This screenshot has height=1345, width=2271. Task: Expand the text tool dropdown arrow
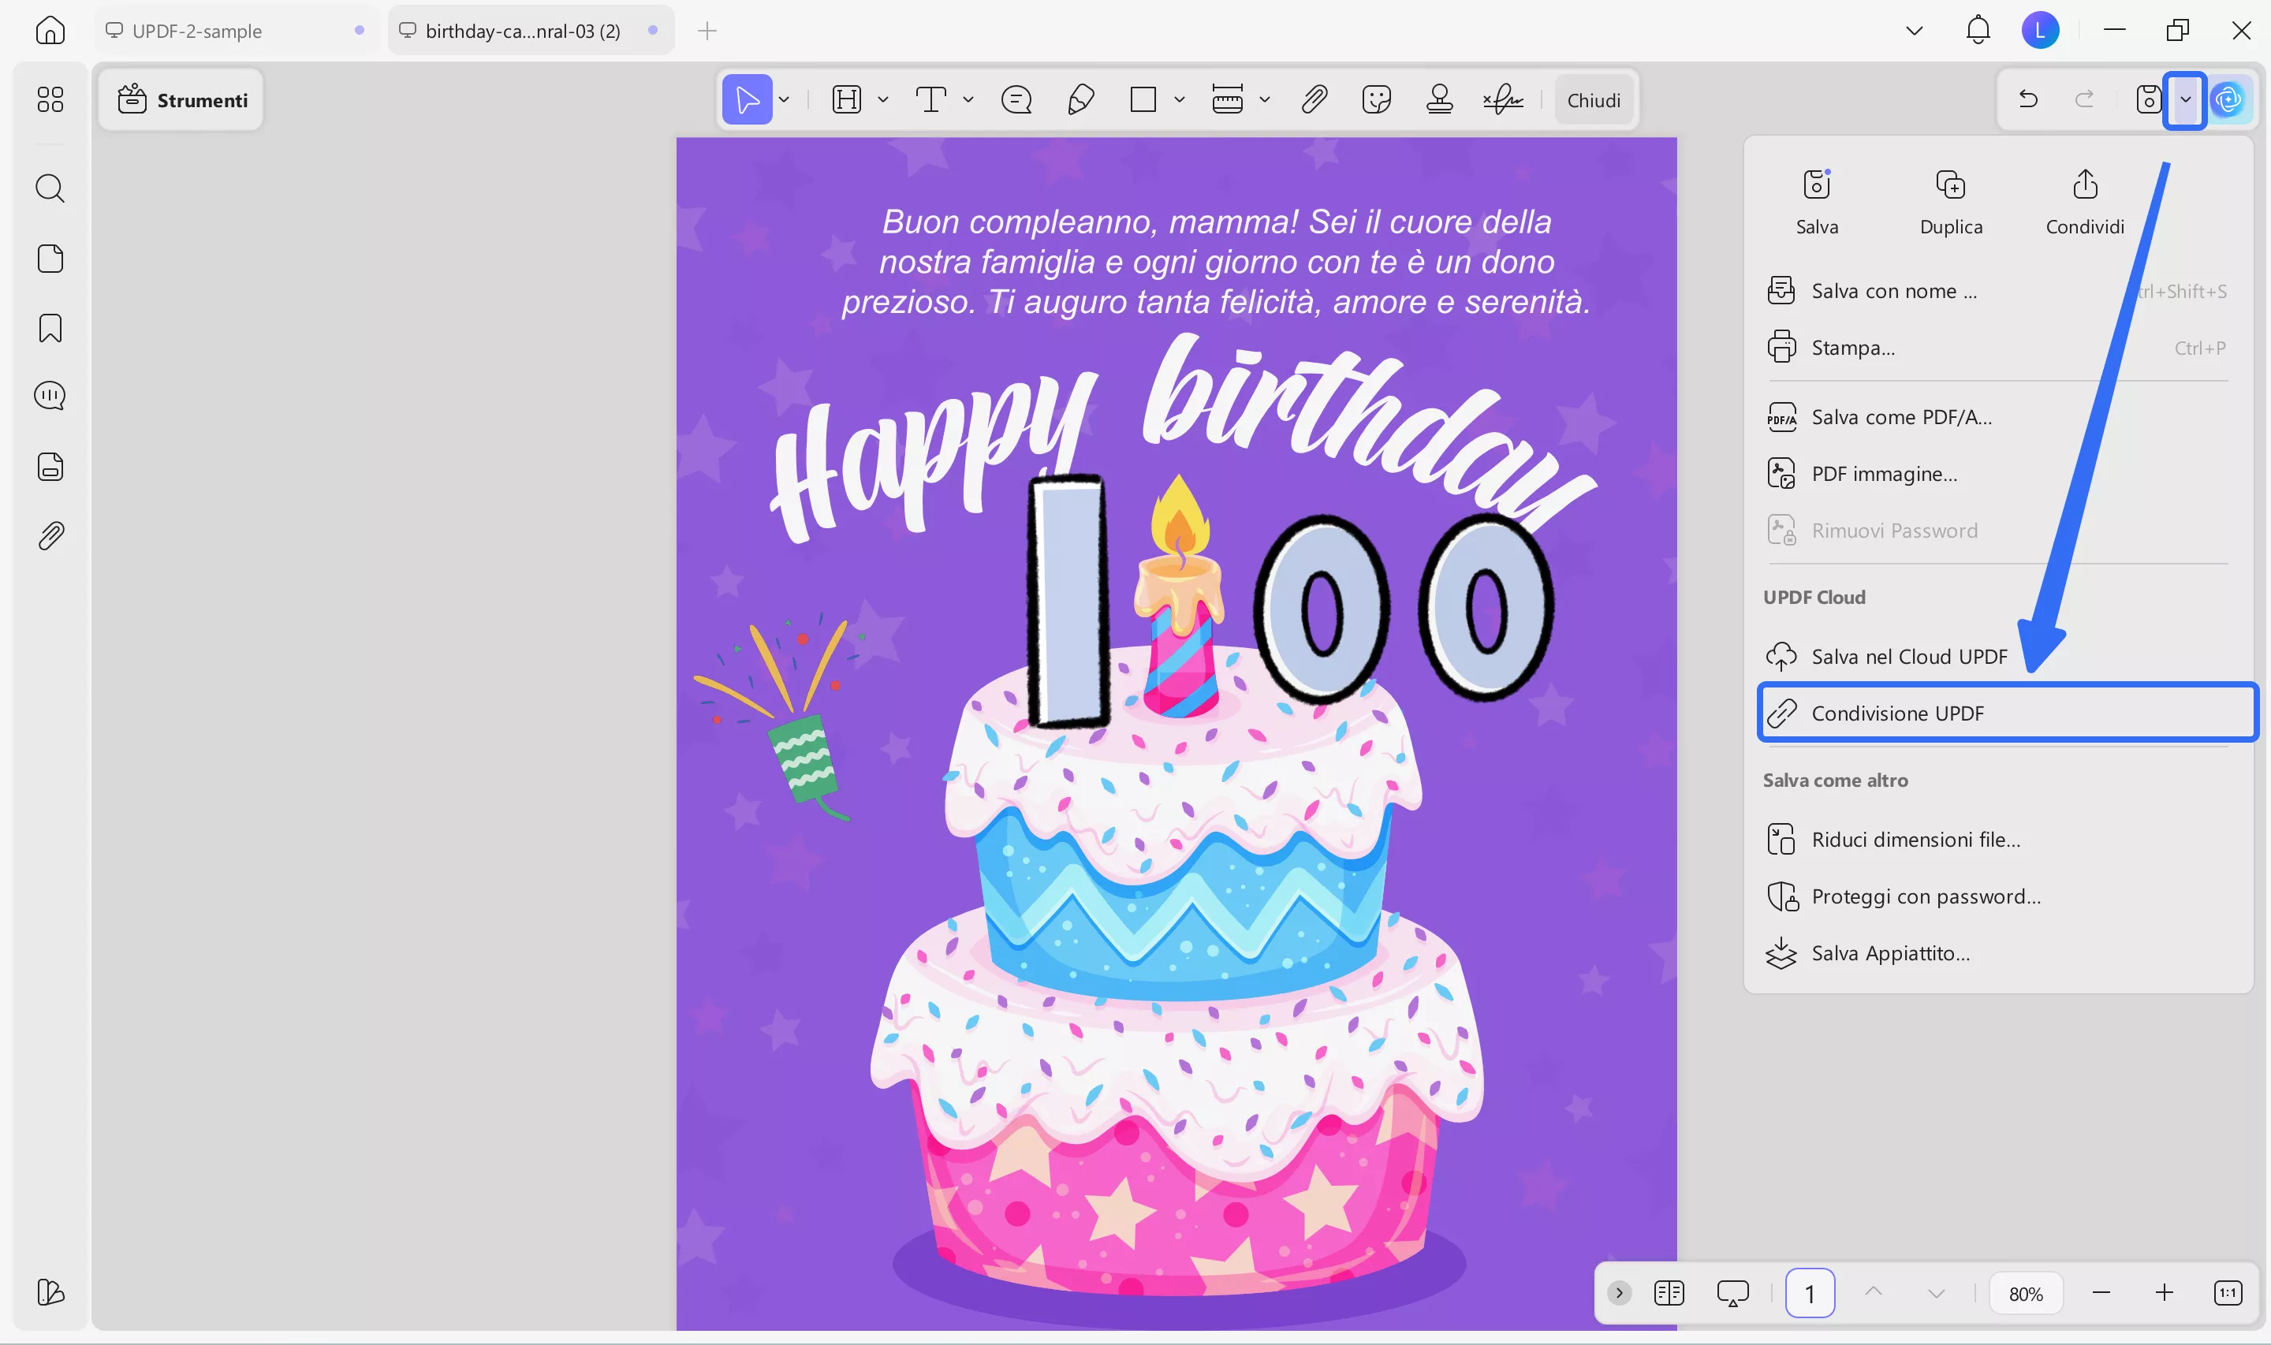(x=968, y=99)
